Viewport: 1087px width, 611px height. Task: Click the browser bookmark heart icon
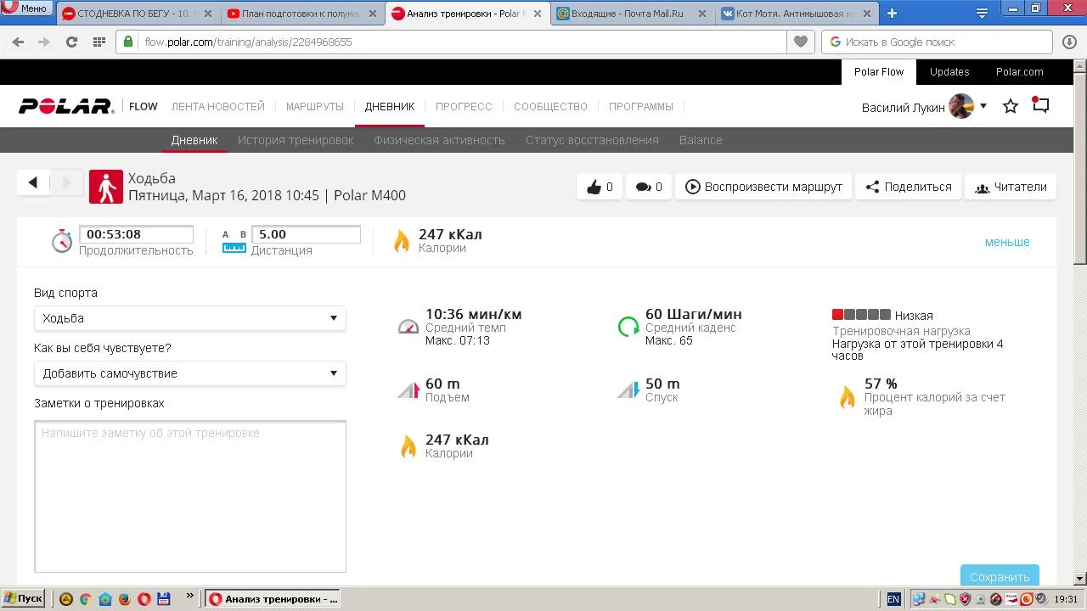click(x=800, y=42)
